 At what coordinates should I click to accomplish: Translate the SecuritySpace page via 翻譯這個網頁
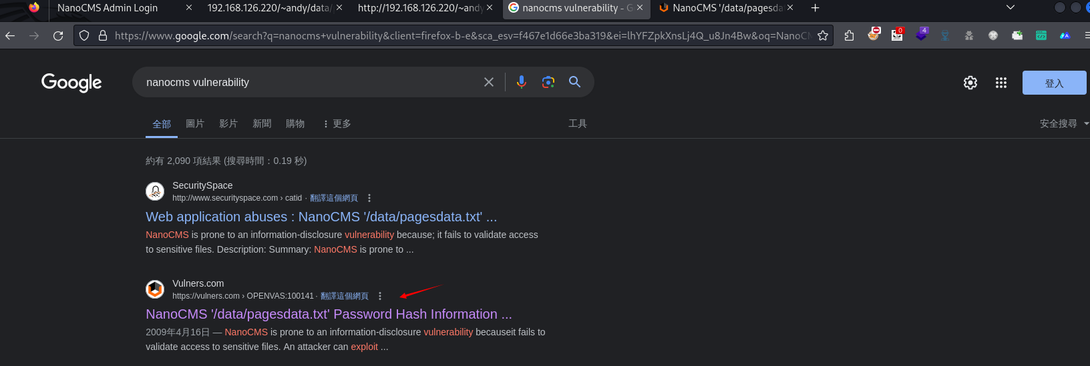pyautogui.click(x=334, y=198)
